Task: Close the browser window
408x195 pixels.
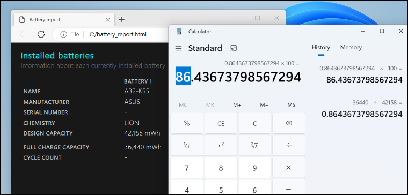Action: [x=276, y=18]
